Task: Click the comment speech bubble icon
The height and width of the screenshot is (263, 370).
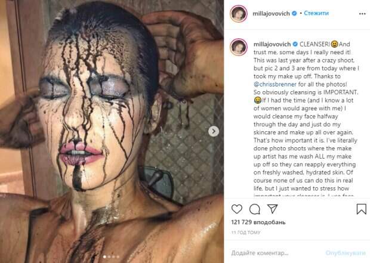Action: (254, 209)
